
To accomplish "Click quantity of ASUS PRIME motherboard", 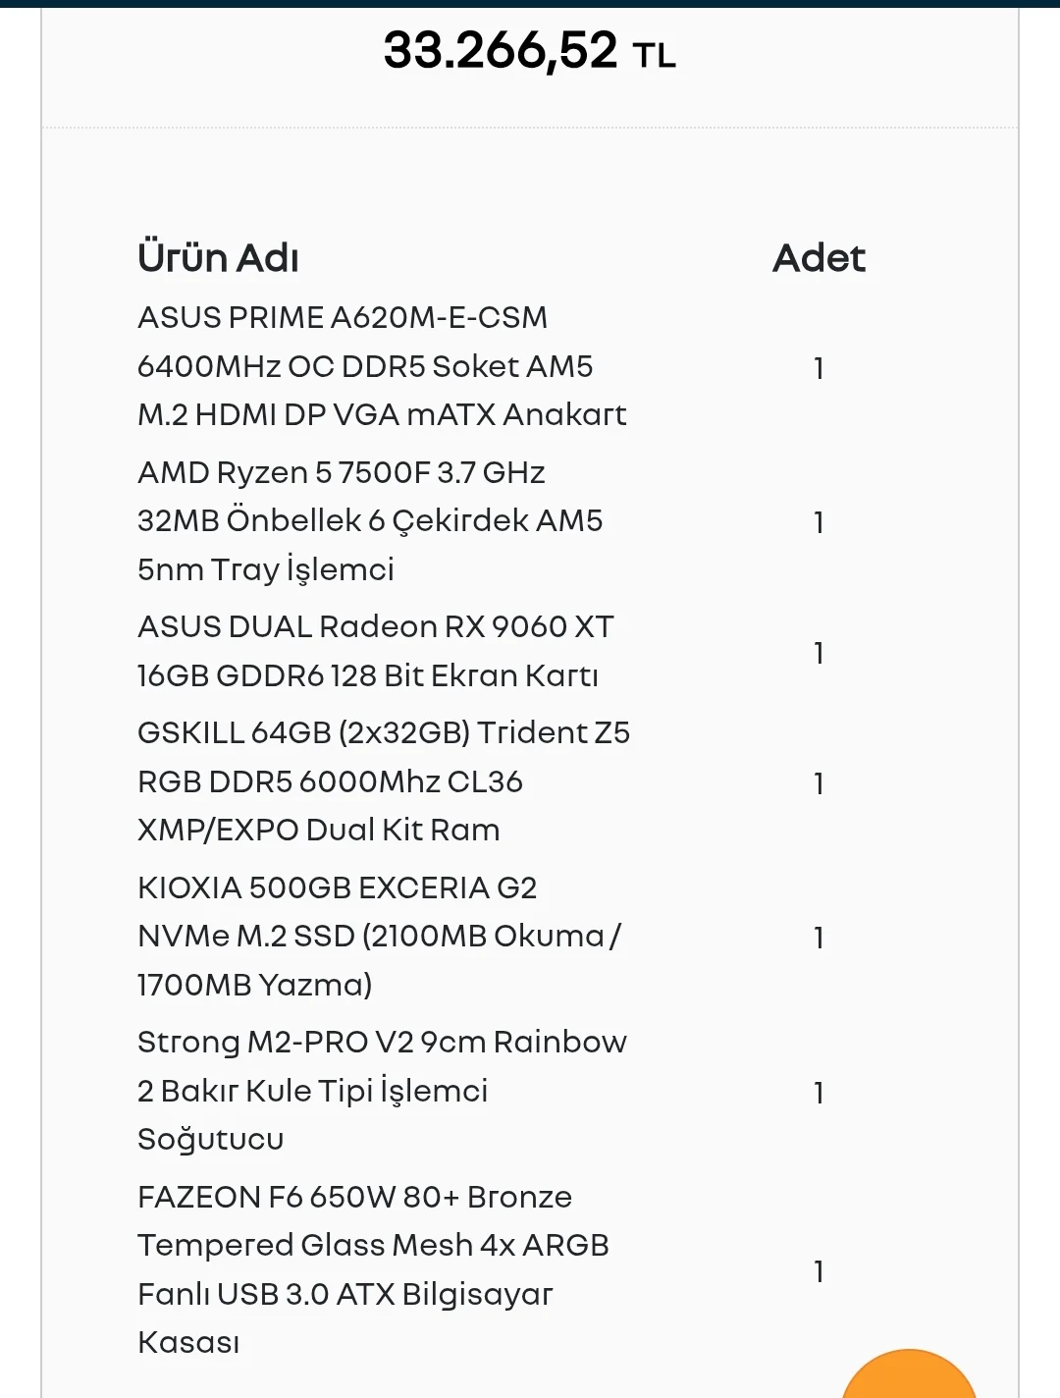I will pyautogui.click(x=819, y=368).
